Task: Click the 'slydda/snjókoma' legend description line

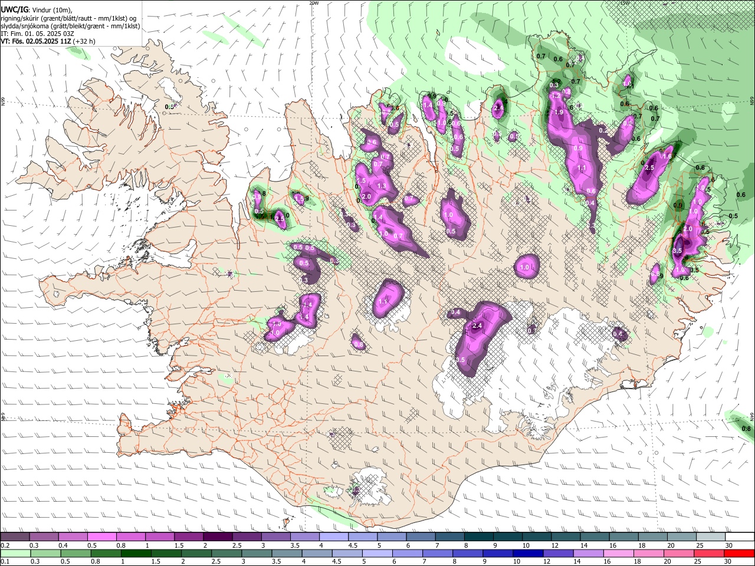Action: point(70,26)
